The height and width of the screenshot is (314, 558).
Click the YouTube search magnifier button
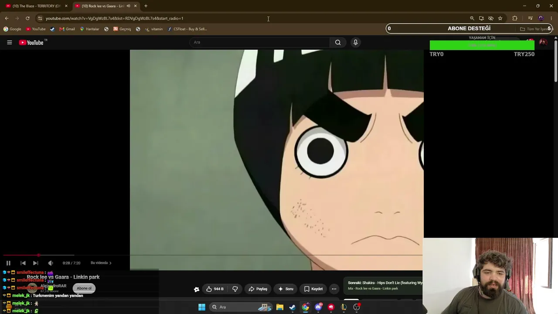[x=338, y=42]
